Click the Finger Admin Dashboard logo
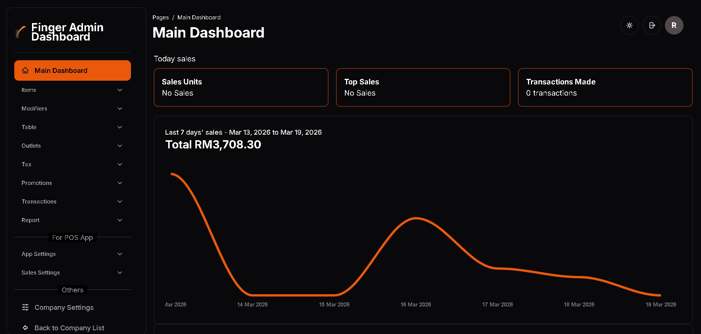This screenshot has width=701, height=334. coord(21,32)
